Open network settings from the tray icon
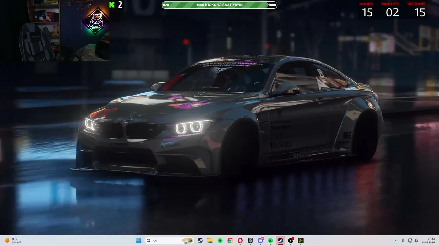439x246 pixels. tap(410, 241)
